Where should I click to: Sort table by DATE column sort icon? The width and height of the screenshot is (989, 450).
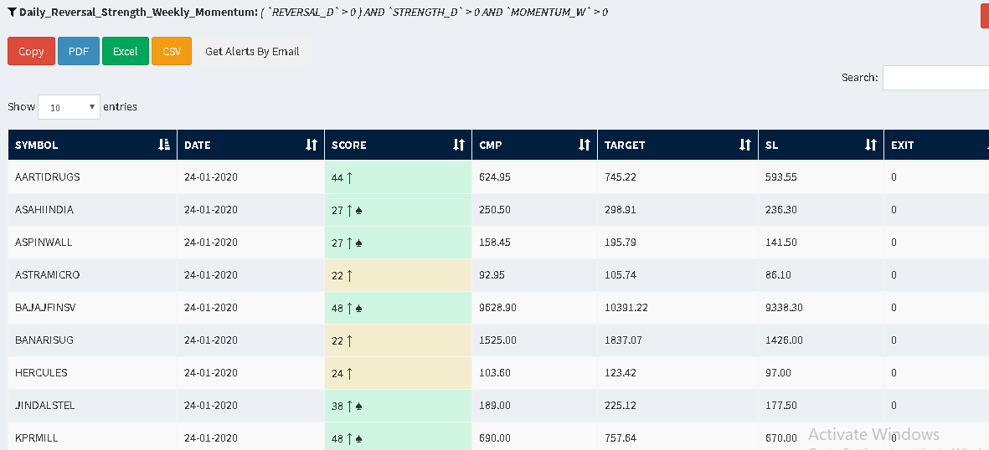tap(311, 145)
